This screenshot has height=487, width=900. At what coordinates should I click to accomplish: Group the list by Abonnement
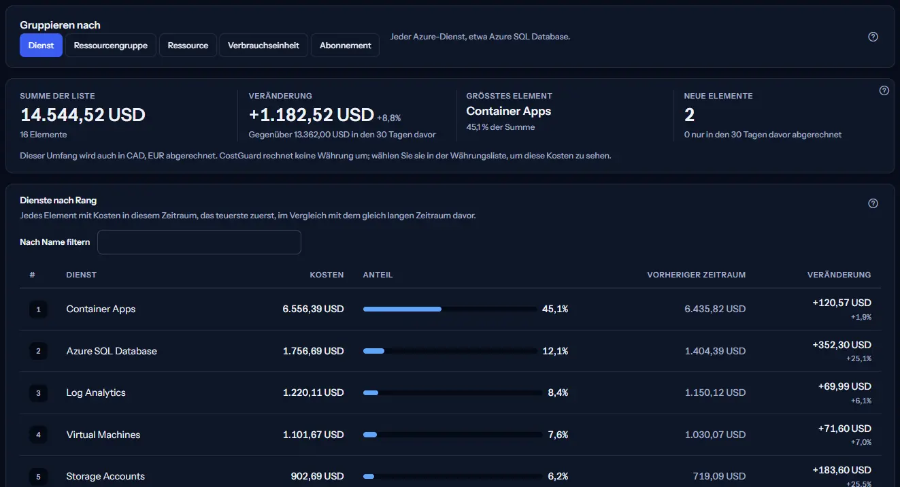click(346, 46)
